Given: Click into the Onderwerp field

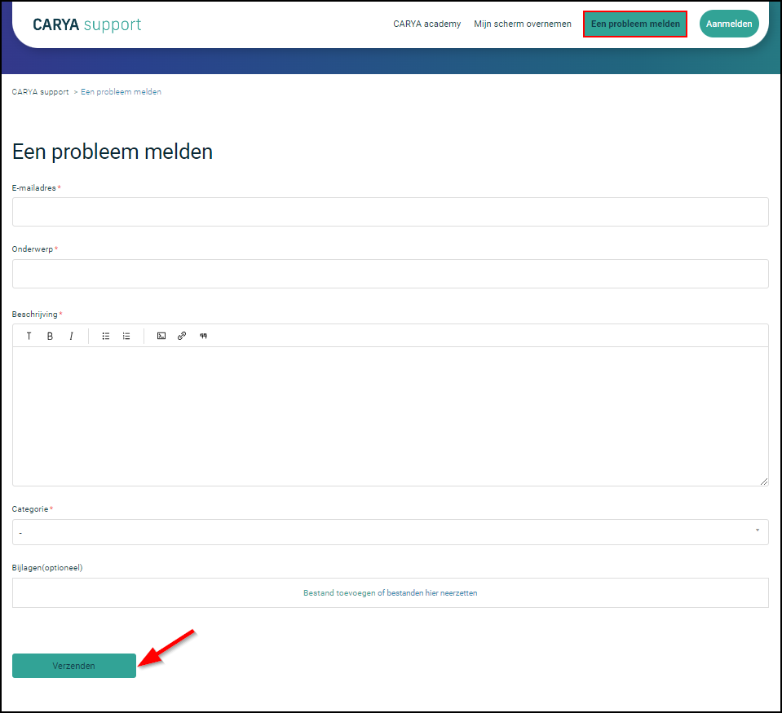Looking at the screenshot, I should tap(390, 274).
